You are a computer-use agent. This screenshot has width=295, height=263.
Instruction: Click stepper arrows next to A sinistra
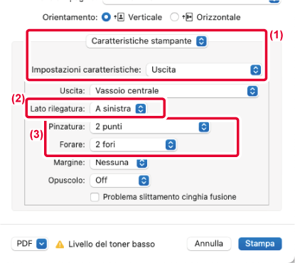[141, 109]
